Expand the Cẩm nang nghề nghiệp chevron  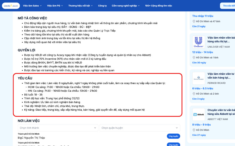click(139, 6)
